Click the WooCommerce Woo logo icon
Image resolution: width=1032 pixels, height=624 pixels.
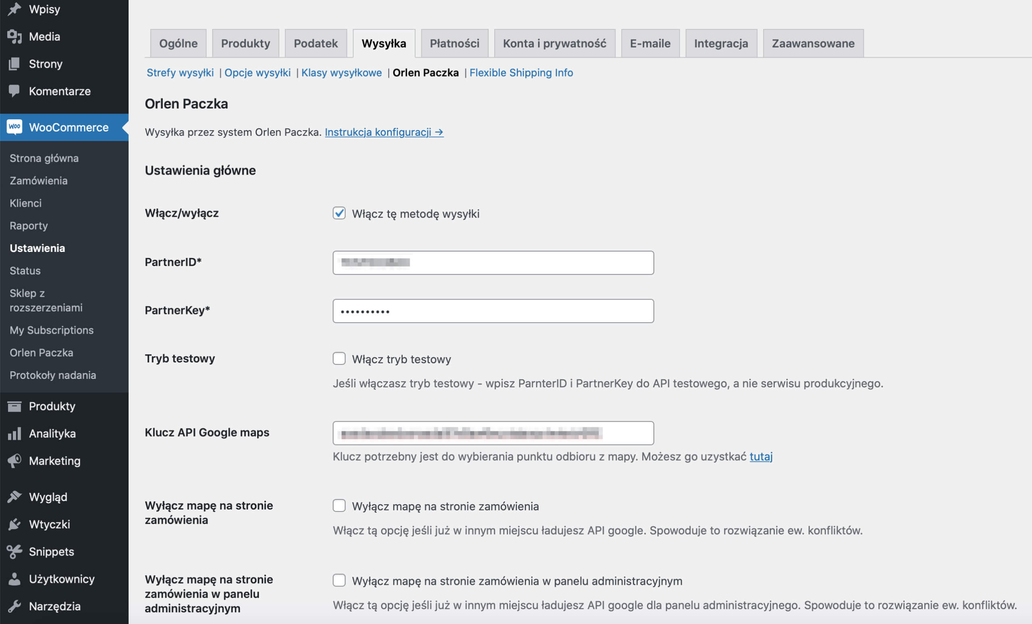coord(14,127)
